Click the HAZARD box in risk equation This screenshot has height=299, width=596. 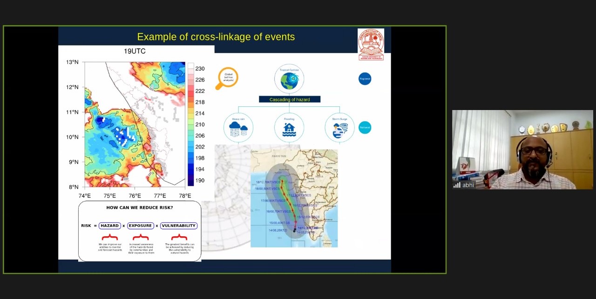tap(110, 226)
